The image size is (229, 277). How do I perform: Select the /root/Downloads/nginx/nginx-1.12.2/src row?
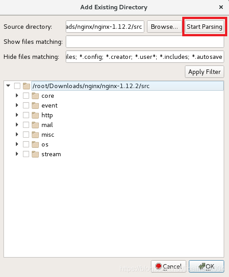(x=128, y=86)
